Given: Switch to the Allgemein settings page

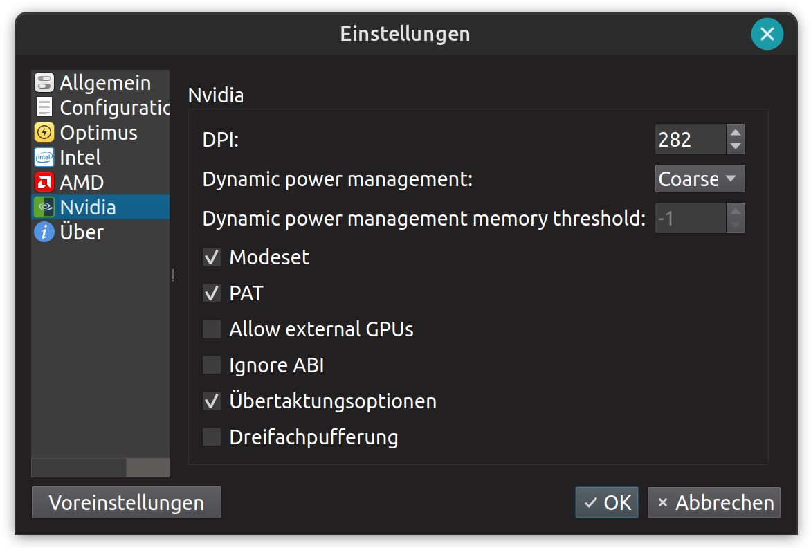Looking at the screenshot, I should point(105,83).
